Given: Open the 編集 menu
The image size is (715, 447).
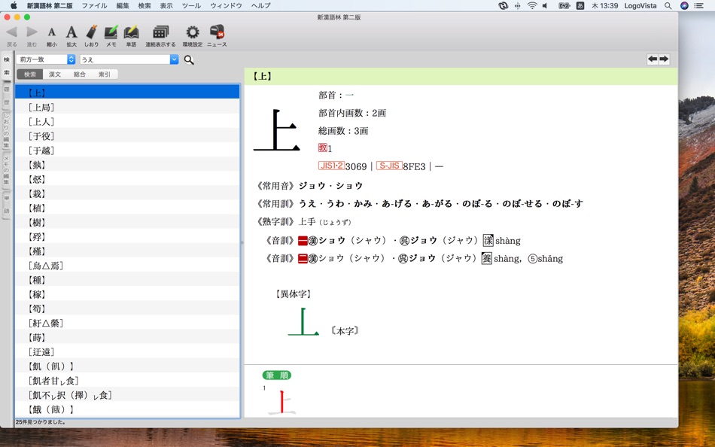Looking at the screenshot, I should (123, 5).
